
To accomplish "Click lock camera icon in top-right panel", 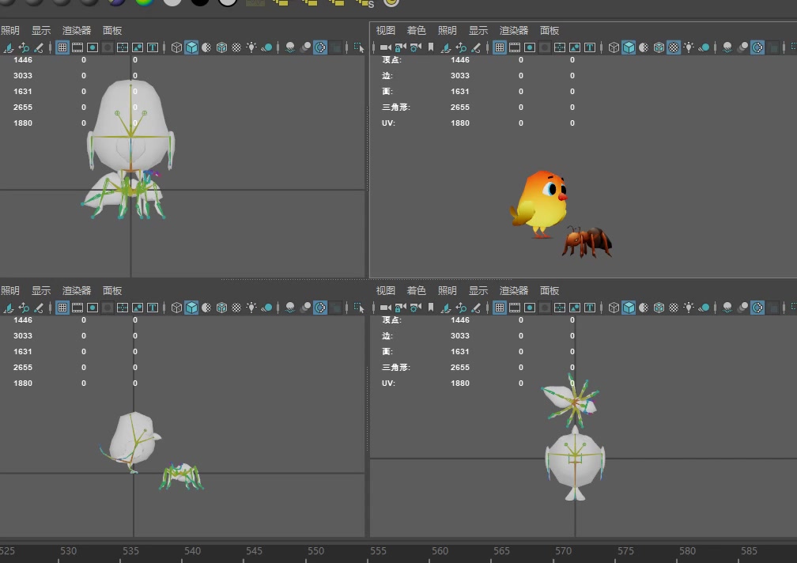I will [x=400, y=47].
